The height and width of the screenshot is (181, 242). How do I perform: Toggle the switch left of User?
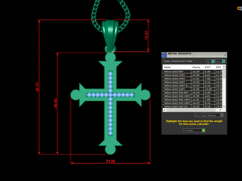[x=211, y=61]
